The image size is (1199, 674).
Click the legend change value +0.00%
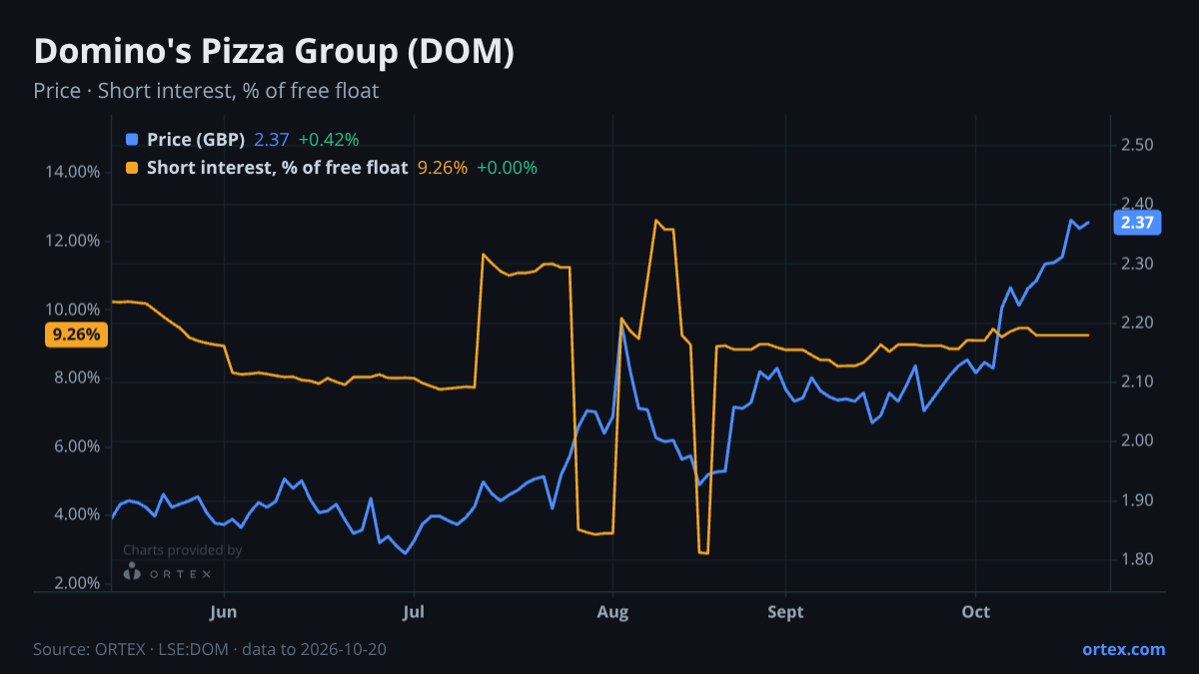coord(507,168)
